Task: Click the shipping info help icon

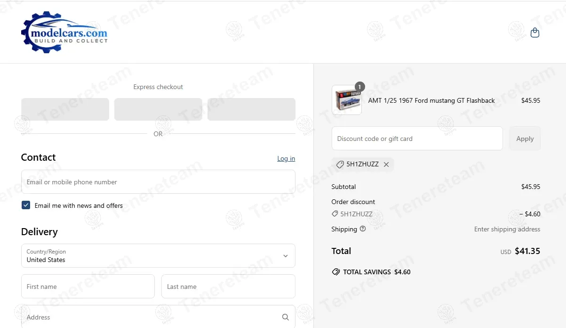Action: click(363, 229)
